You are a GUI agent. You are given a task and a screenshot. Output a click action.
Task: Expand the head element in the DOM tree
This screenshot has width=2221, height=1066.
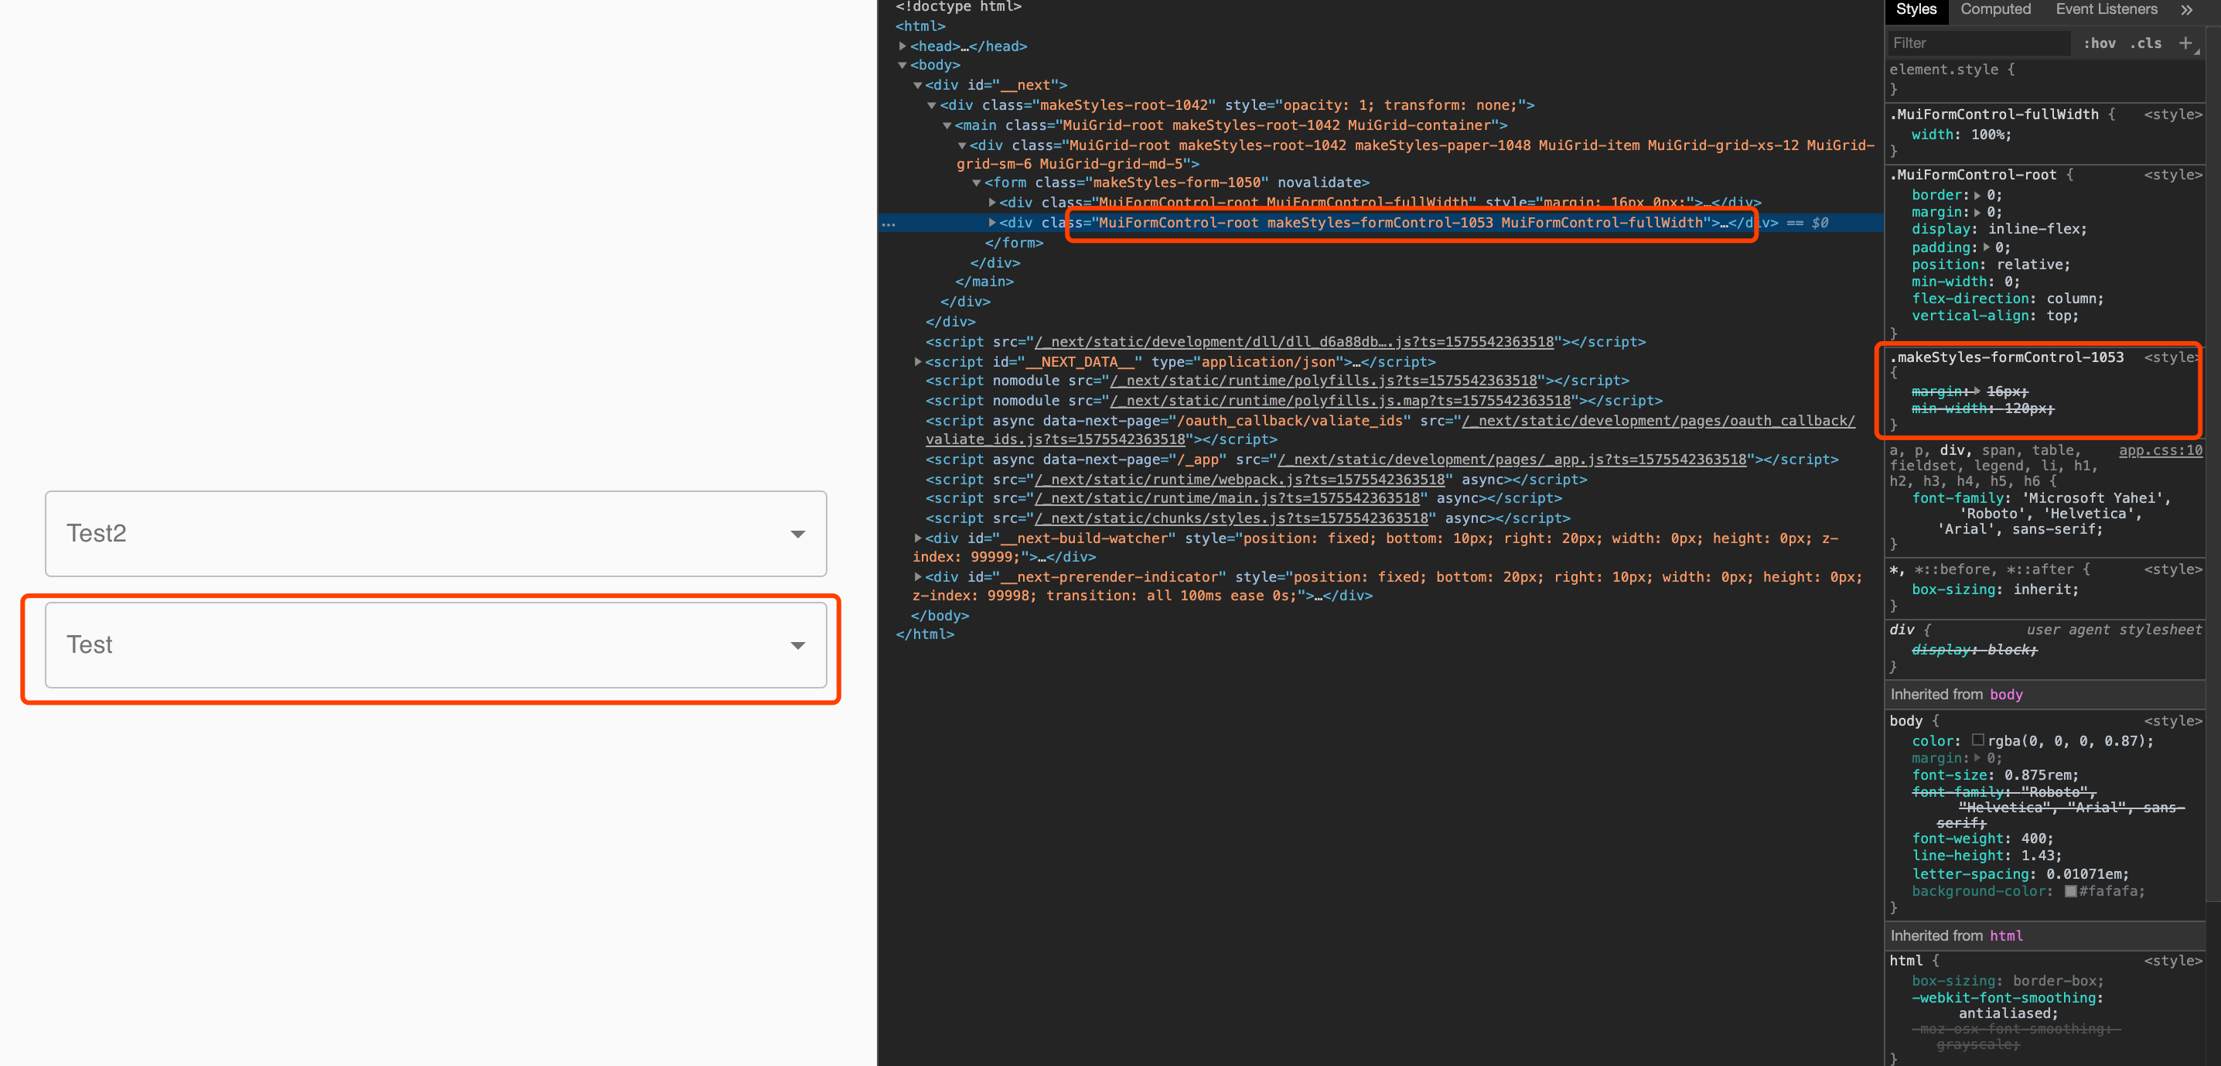coord(902,46)
